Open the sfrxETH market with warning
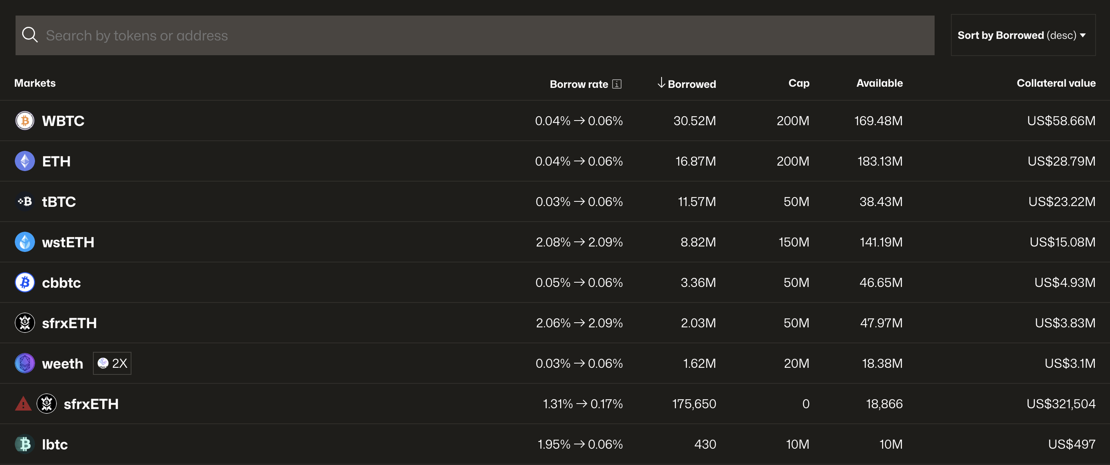The height and width of the screenshot is (465, 1110). (91, 404)
